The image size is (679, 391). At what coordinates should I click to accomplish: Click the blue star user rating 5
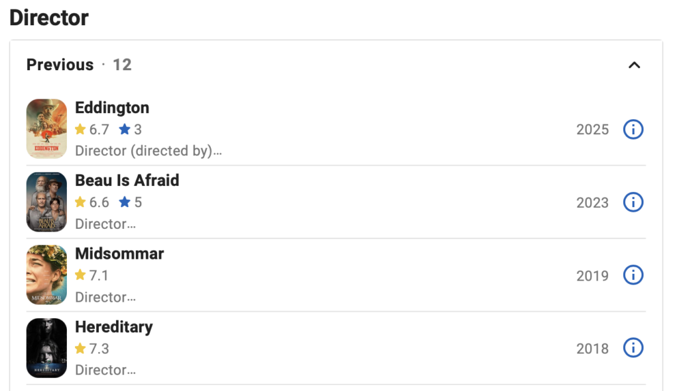pos(131,202)
